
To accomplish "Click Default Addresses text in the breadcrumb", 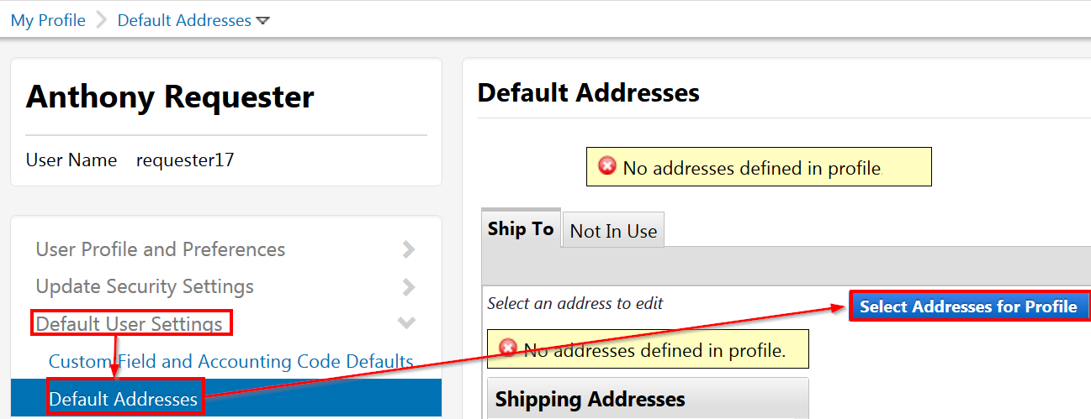I will (x=184, y=20).
